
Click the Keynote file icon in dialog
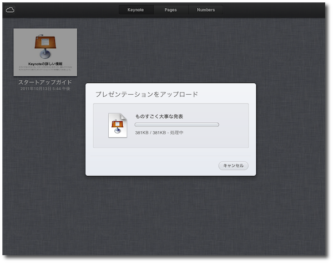[118, 126]
